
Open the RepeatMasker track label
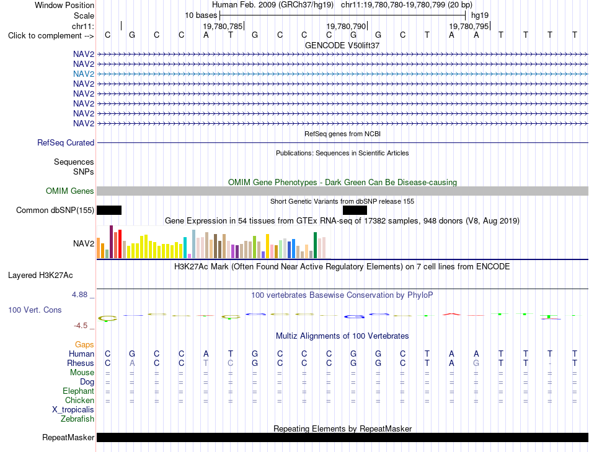(68, 437)
